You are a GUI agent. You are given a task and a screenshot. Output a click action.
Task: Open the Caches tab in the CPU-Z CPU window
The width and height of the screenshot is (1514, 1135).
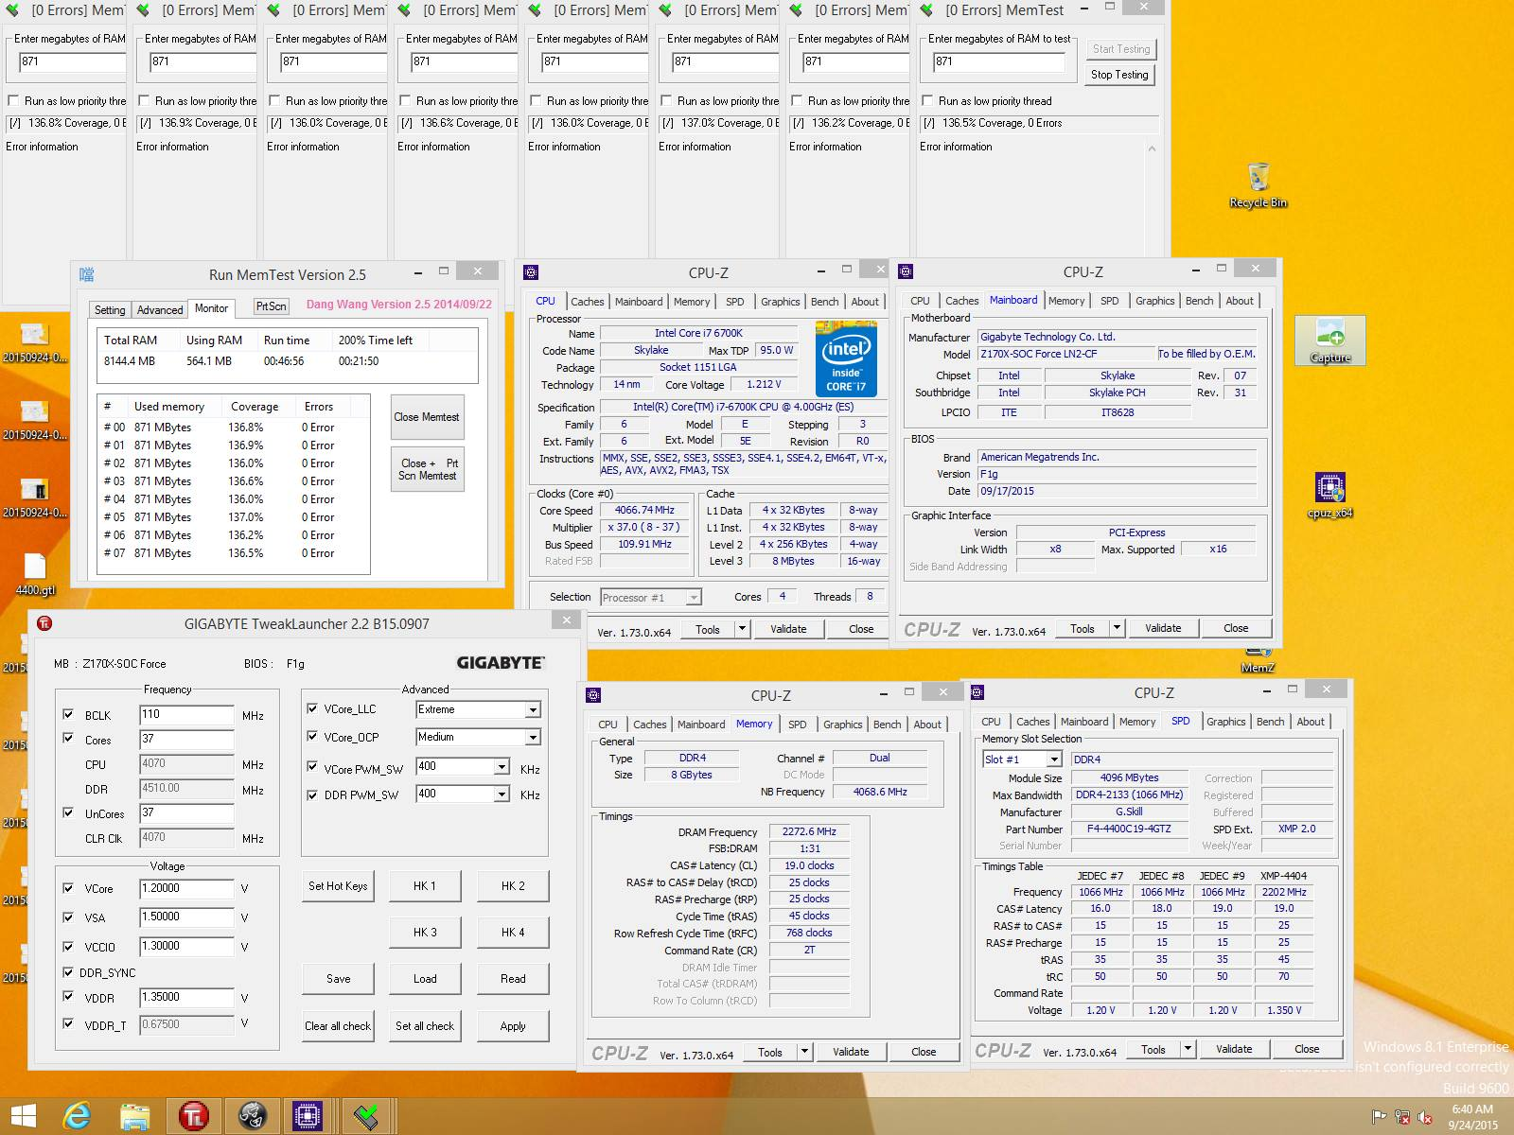pos(587,302)
